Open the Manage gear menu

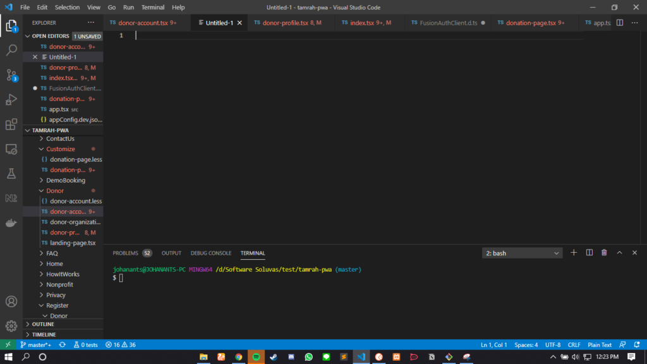pyautogui.click(x=11, y=326)
